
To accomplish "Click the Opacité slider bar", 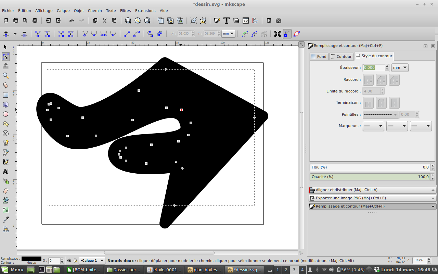I will click(370, 177).
